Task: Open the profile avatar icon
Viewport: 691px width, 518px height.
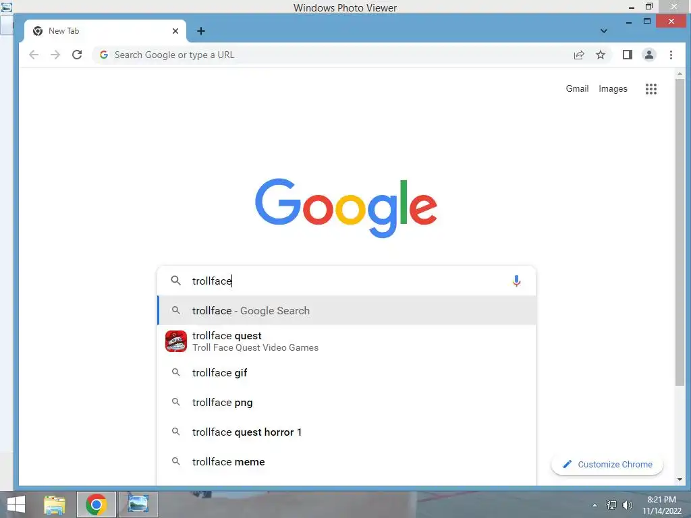Action: pyautogui.click(x=648, y=55)
